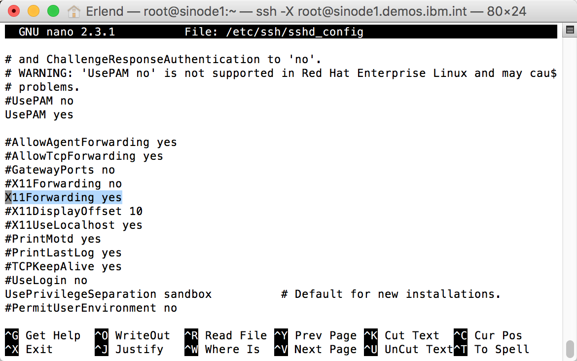Click the home folder icon in title bar
Screen dimensions: 577x361
(73, 11)
